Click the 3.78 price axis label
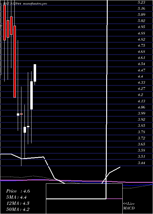This screenshot has width=153, height=214. pos(141,132)
